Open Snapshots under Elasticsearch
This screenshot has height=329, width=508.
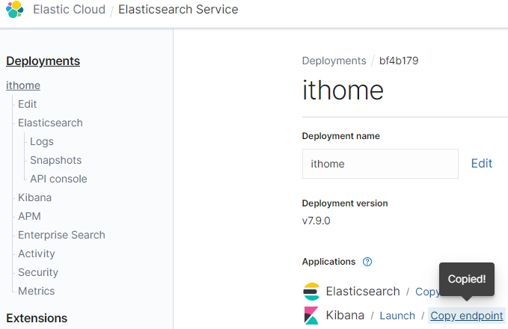pyautogui.click(x=55, y=160)
